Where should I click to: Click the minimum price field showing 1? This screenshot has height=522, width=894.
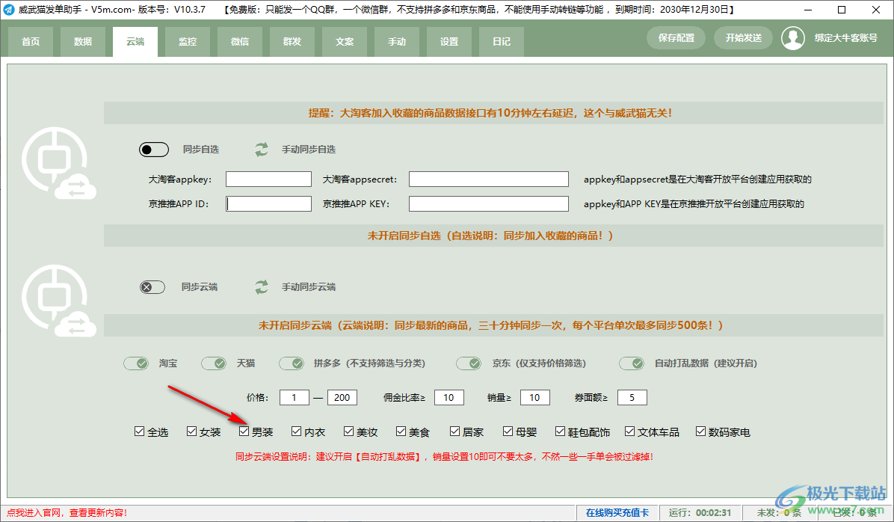point(295,398)
